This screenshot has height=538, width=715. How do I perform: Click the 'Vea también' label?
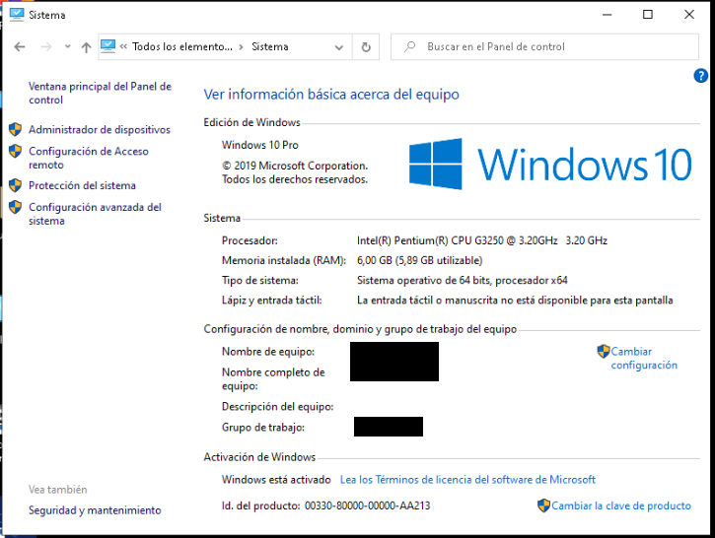click(58, 490)
